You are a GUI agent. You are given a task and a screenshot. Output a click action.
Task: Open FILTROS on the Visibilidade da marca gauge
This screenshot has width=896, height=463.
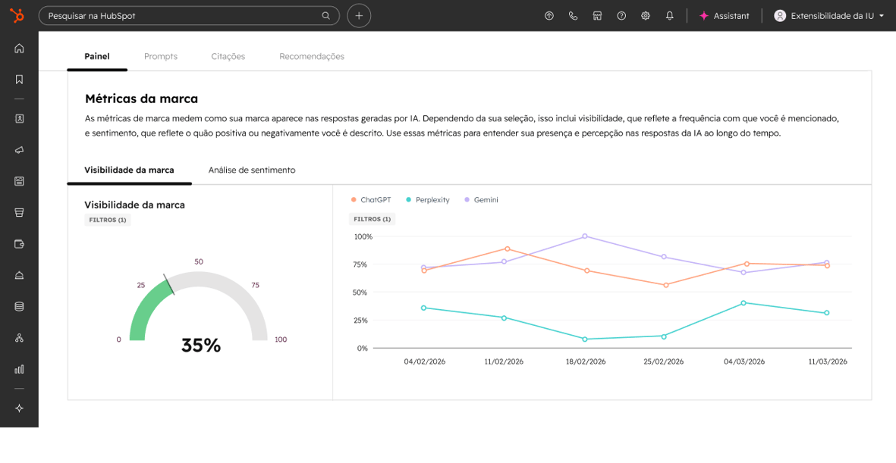[106, 219]
